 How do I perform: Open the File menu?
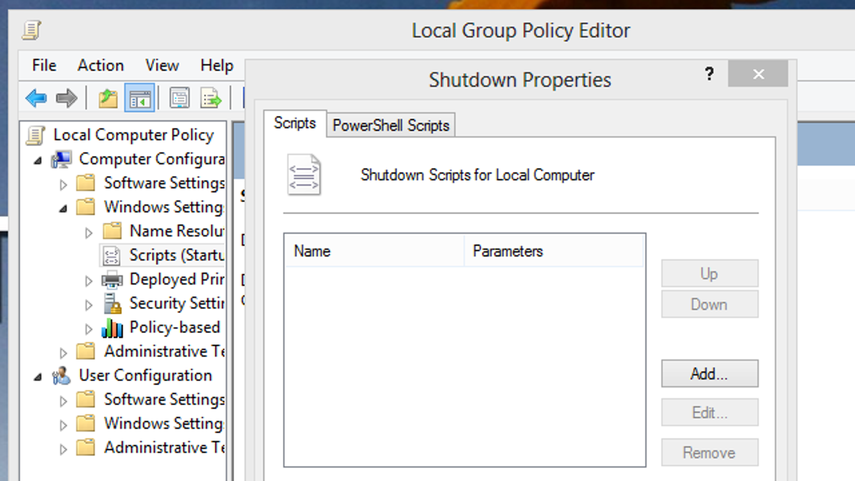point(44,65)
